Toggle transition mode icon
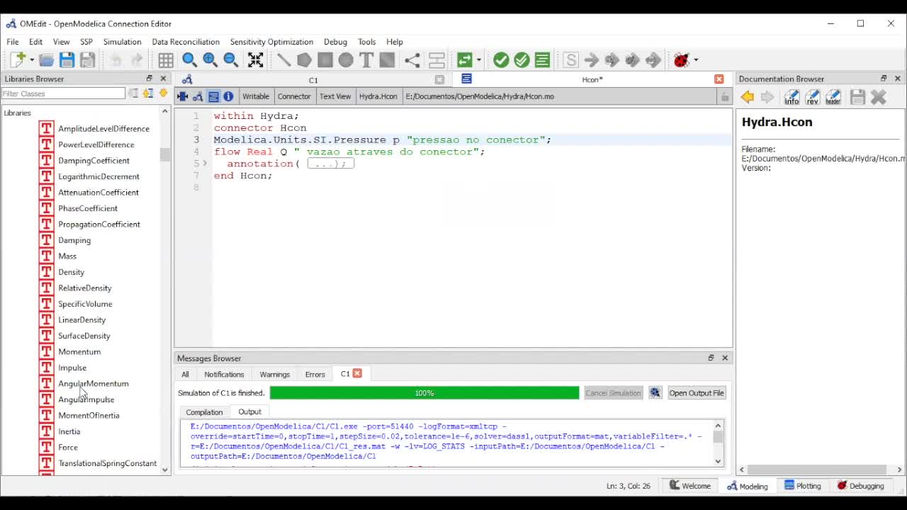The height and width of the screenshot is (510, 907). tap(436, 60)
